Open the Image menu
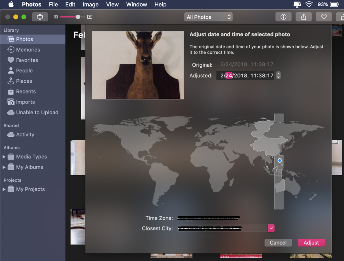Screen dimensions: 344x261 pyautogui.click(x=90, y=4)
